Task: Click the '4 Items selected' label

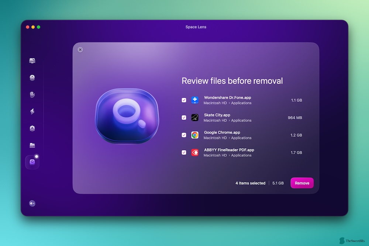Action: click(251, 183)
